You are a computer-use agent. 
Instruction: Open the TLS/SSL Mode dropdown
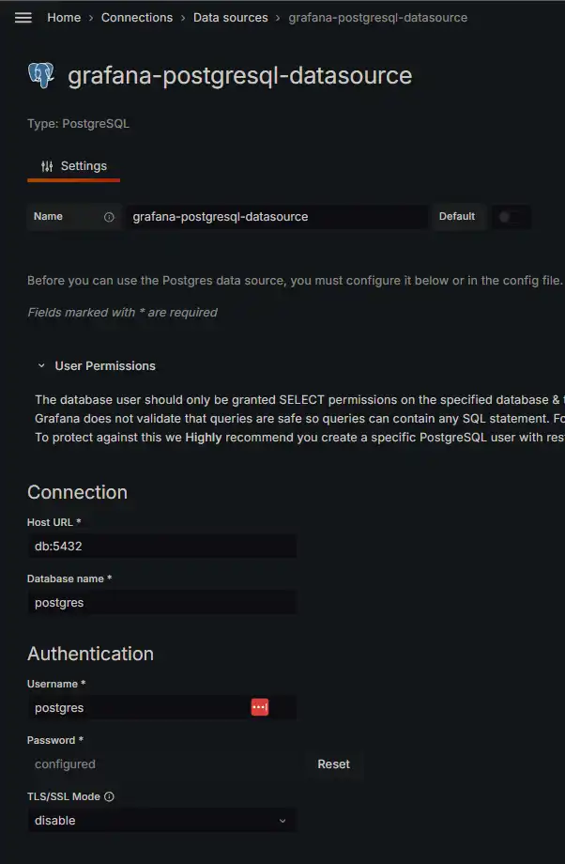pos(161,821)
